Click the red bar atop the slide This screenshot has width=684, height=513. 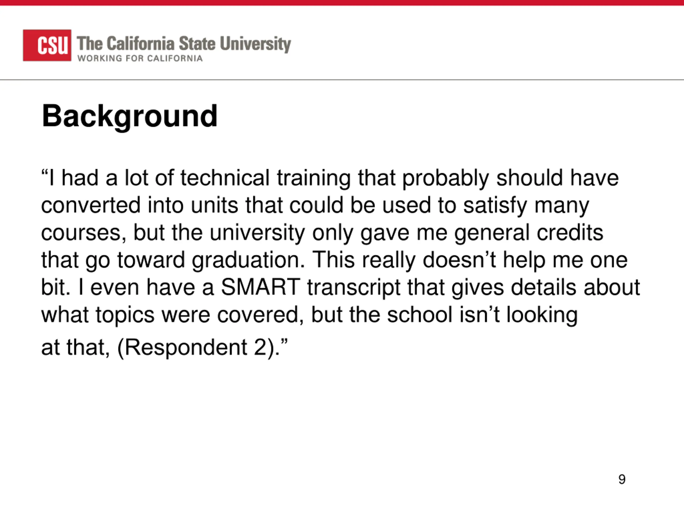[x=342, y=3]
